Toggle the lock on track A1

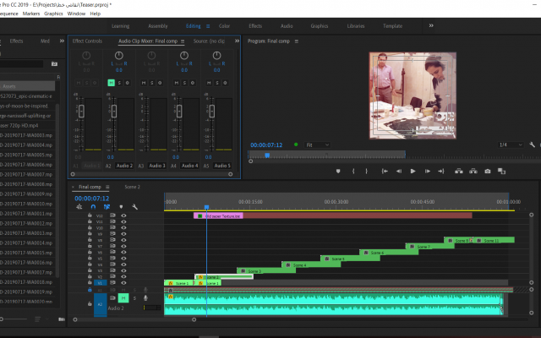(90, 290)
